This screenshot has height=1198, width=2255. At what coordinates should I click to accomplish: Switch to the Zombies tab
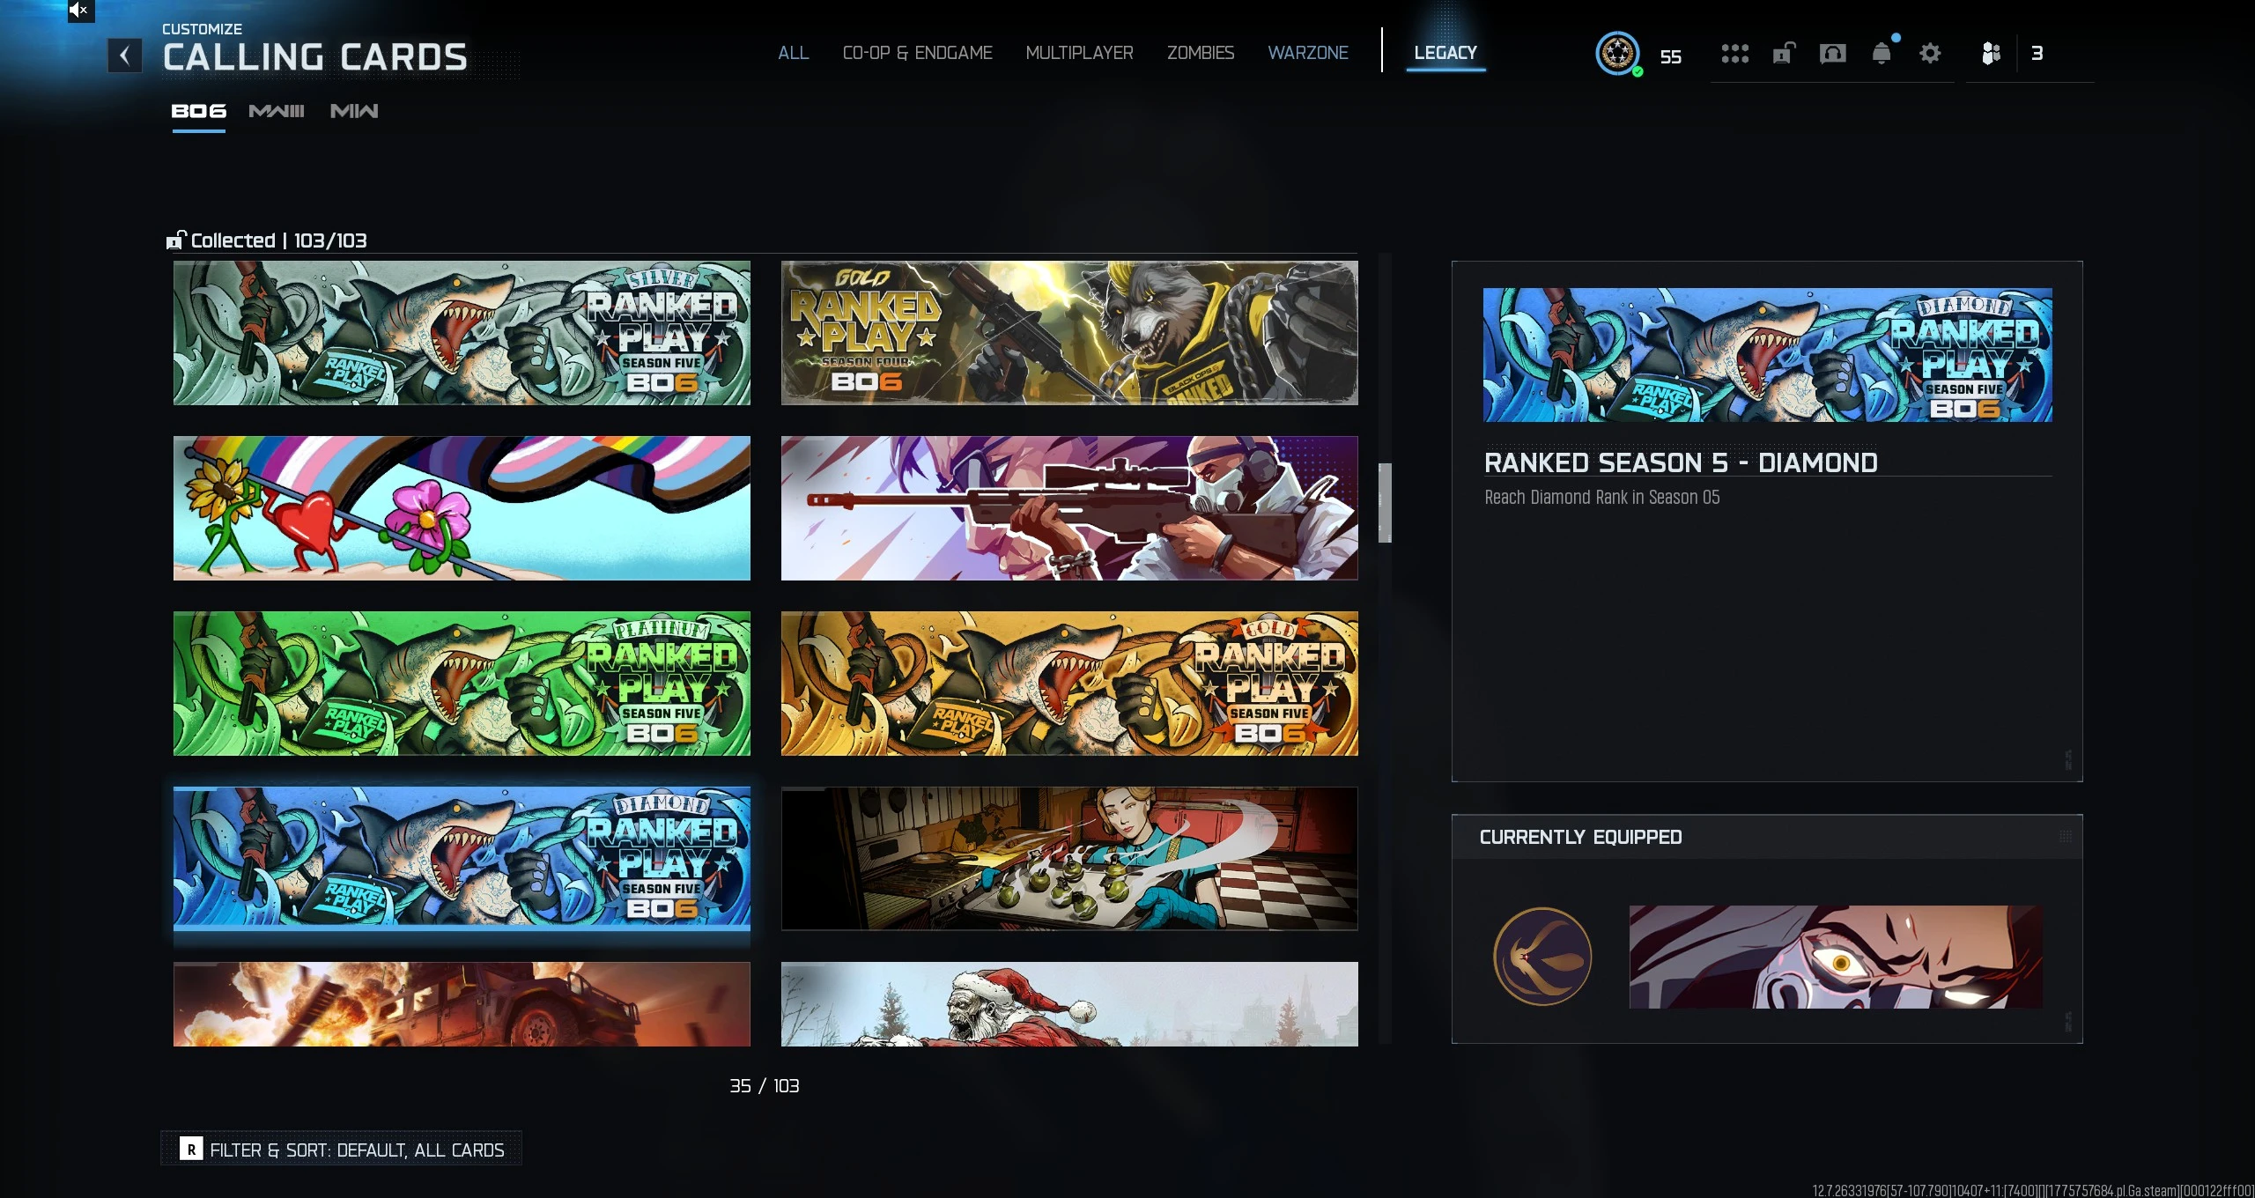click(x=1200, y=53)
